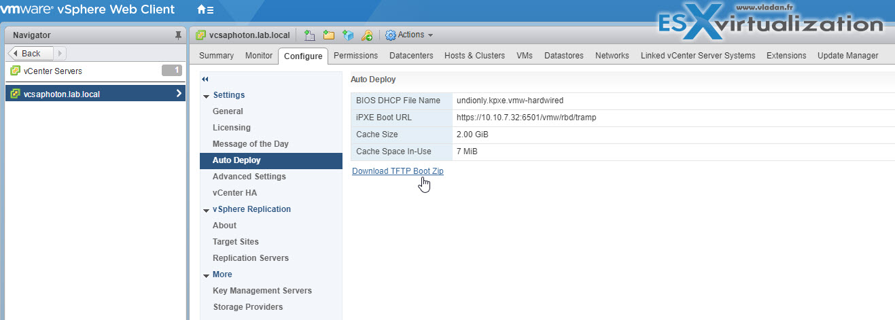Open vCenter Servers list in Navigator
The image size is (895, 320).
point(53,71)
